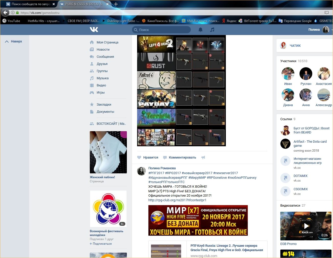Open the ЧАТИК chat link
333x258 pixels.
tap(295, 46)
